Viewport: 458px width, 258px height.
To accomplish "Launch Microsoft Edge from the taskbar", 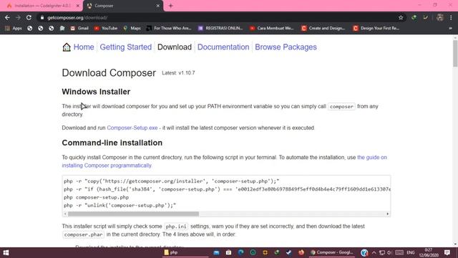I will point(240,252).
